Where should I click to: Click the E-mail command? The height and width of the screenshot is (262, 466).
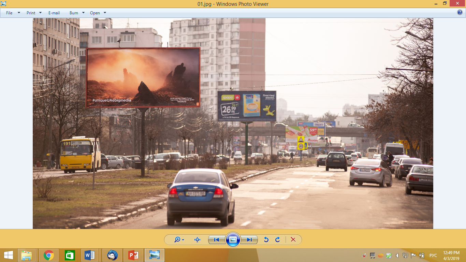pyautogui.click(x=54, y=13)
